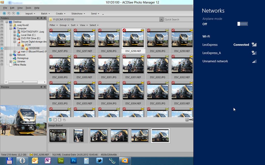265x165 pixels.
Task: Open the Filter dropdown
Action: [54, 25]
